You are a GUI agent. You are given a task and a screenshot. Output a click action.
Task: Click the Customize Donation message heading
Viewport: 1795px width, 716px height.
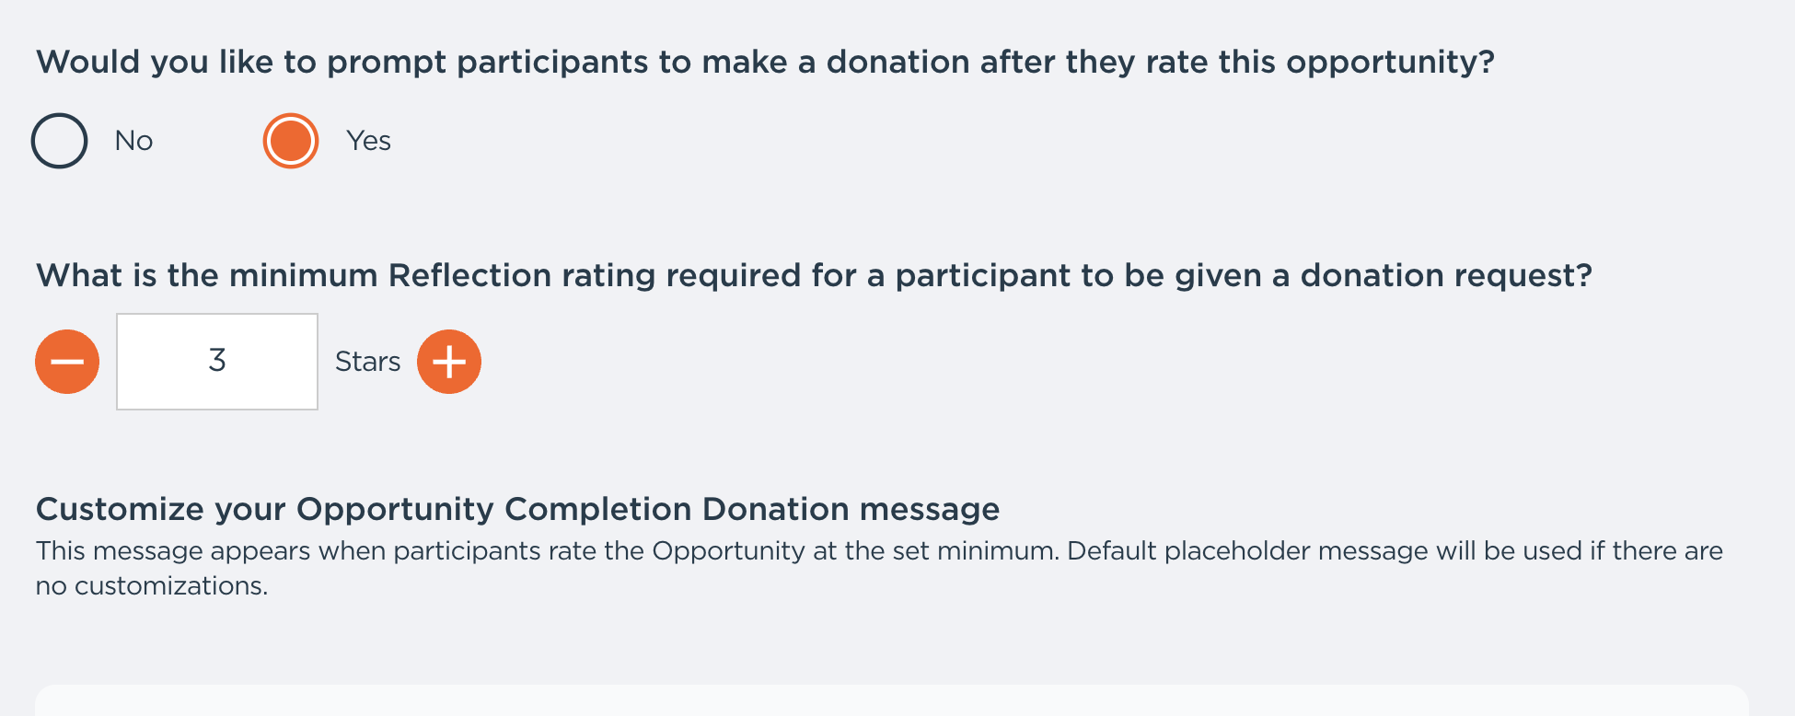pyautogui.click(x=517, y=509)
